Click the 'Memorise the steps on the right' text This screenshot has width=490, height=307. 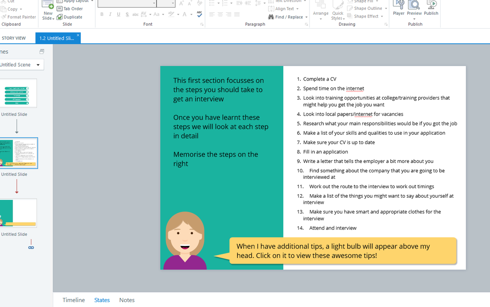point(216,159)
